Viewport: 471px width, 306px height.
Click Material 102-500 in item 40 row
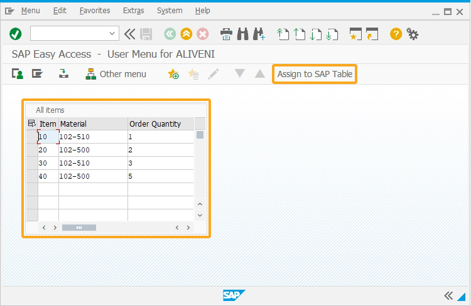pyautogui.click(x=93, y=176)
